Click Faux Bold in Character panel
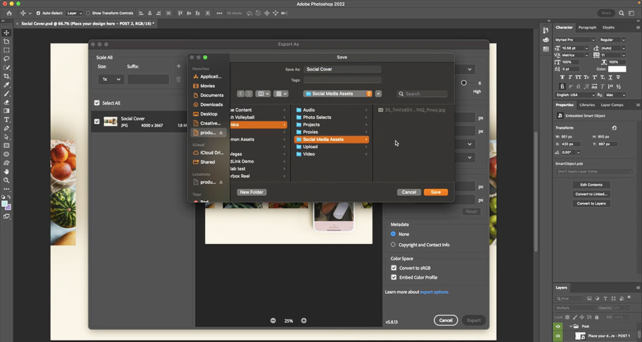Screen dimensions: 642x342 (x=562, y=77)
